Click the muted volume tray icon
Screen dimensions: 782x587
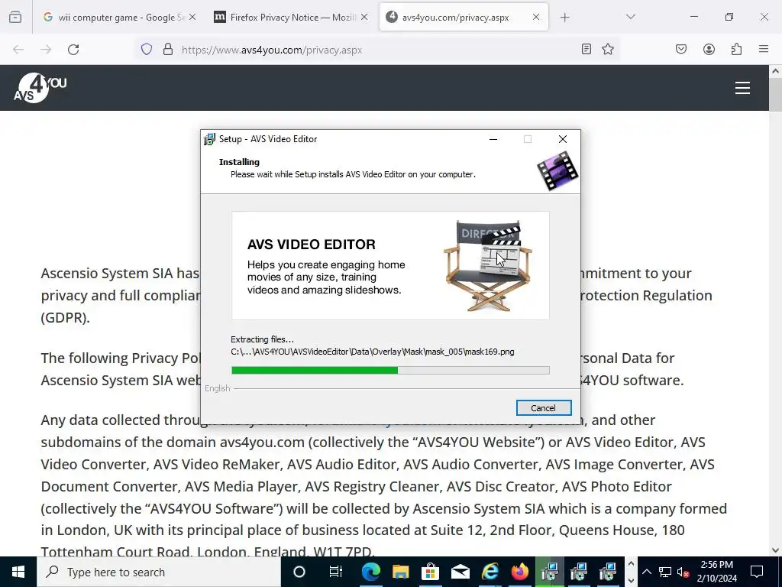click(683, 572)
